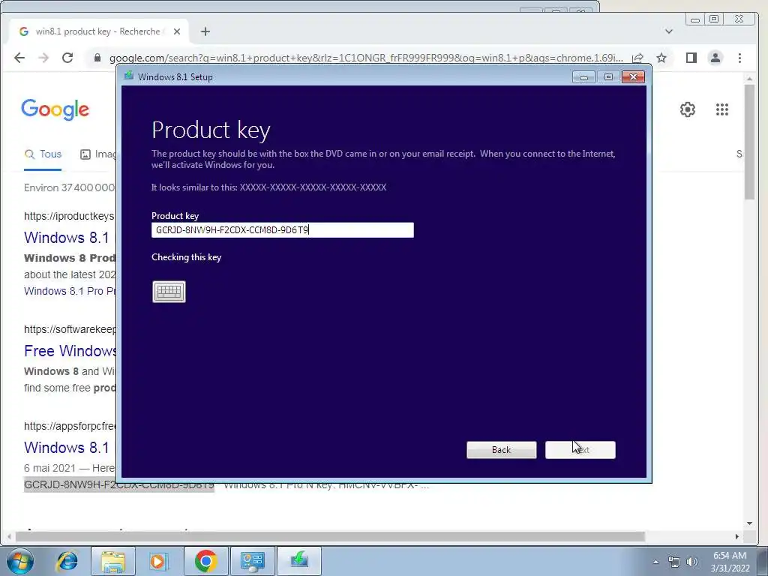Screen dimensions: 768x576
Task: Click the Next button in Windows Setup
Action: (x=580, y=450)
